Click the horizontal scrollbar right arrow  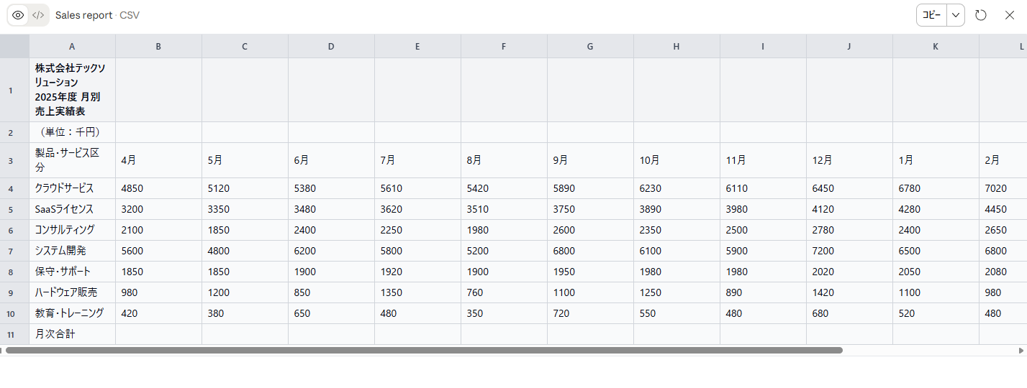1021,351
